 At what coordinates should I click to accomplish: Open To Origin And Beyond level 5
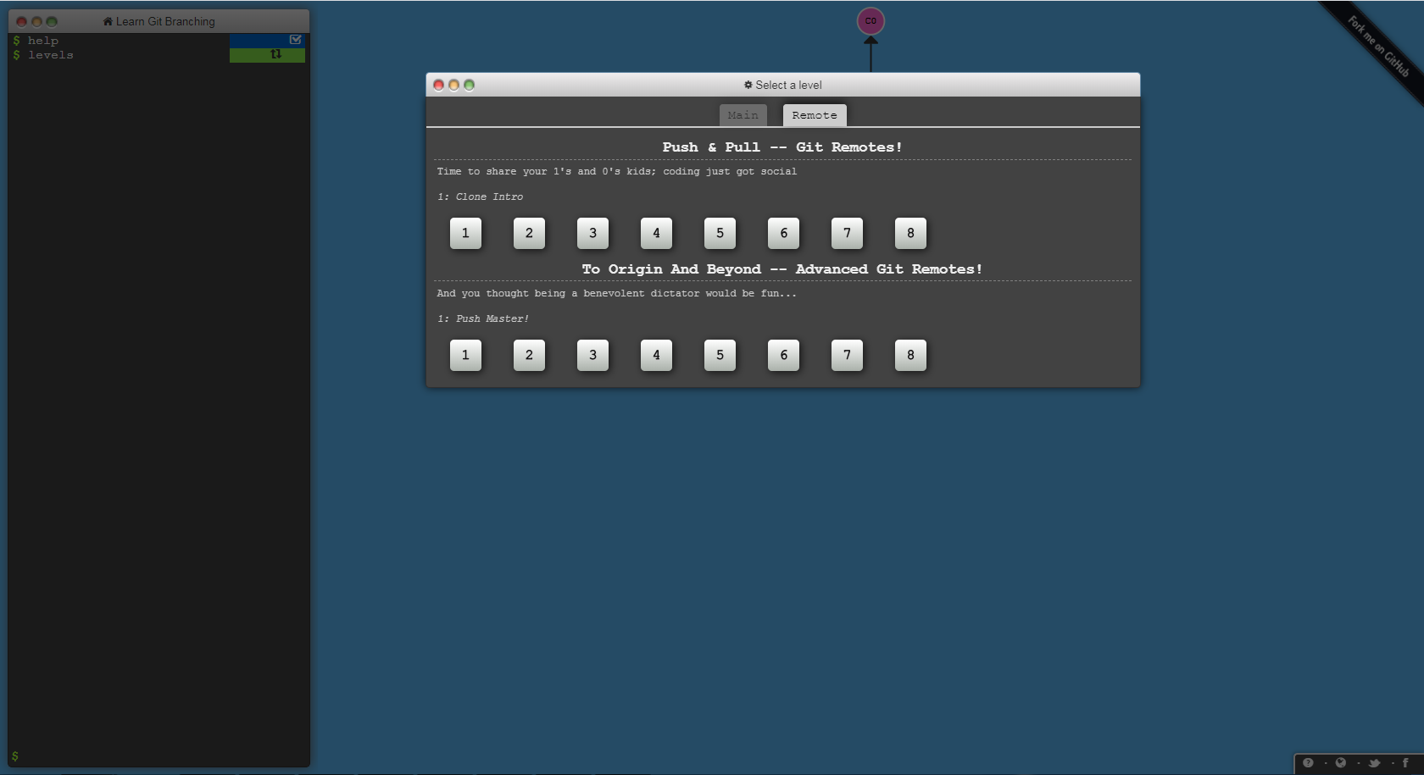(x=720, y=355)
